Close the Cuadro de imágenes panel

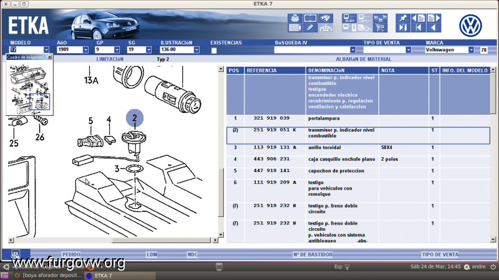(49, 57)
